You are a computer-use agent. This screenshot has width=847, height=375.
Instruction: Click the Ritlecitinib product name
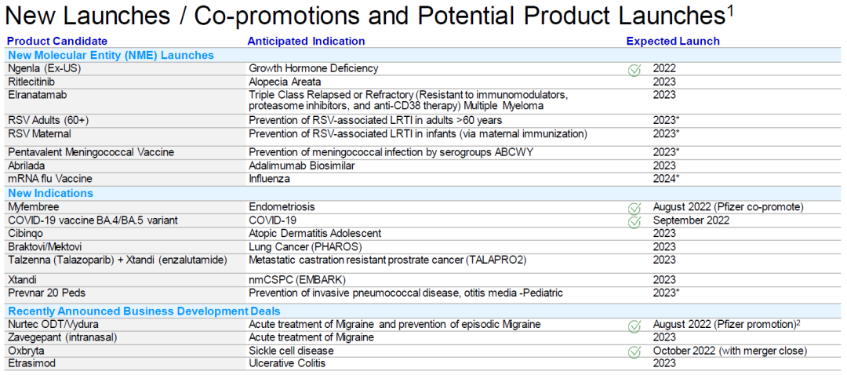pos(31,82)
